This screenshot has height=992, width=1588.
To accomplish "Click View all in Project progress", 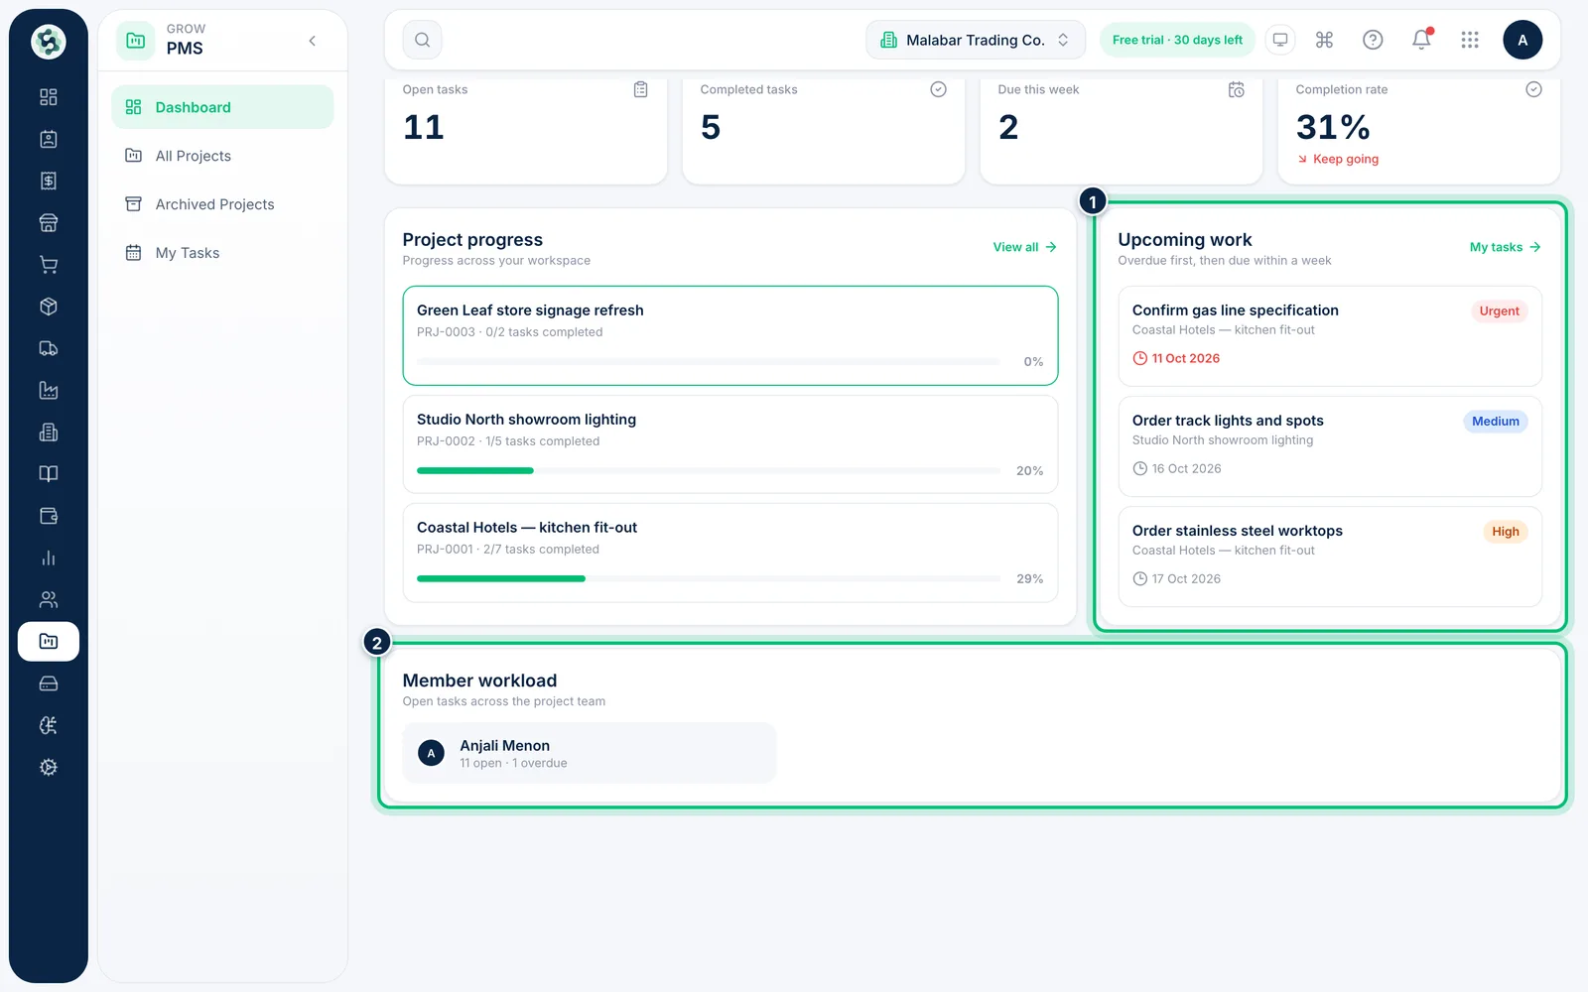I will coord(1024,247).
